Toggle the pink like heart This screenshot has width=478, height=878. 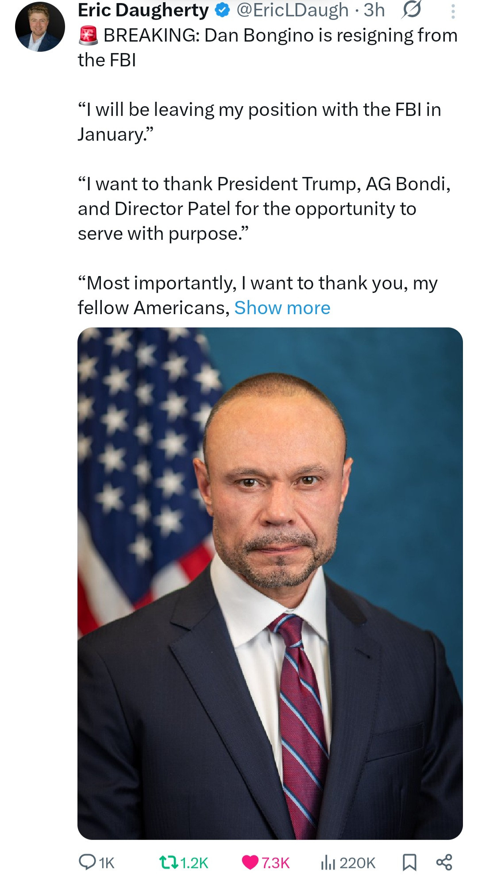click(x=250, y=862)
